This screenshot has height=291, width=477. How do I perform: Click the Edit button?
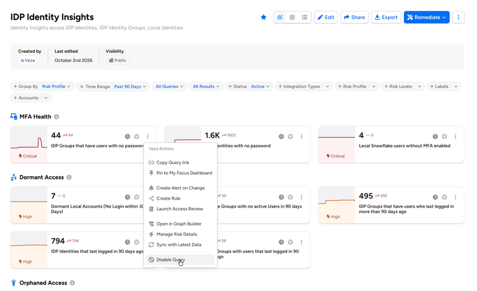pyautogui.click(x=326, y=18)
